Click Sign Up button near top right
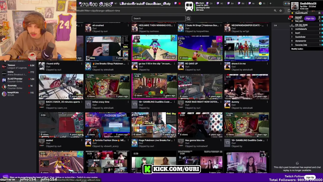Image resolution: width=323 pixels, height=182 pixels. click(x=310, y=18)
